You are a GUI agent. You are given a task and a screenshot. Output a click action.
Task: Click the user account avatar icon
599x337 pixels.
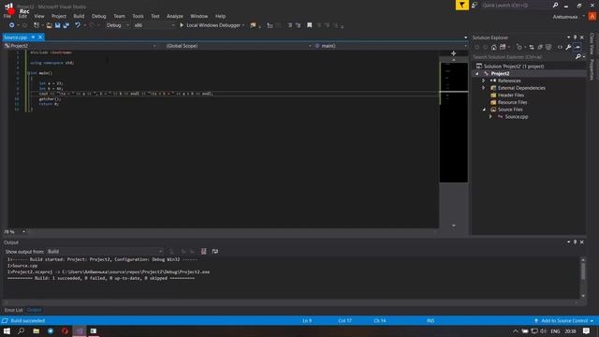pyautogui.click(x=592, y=17)
